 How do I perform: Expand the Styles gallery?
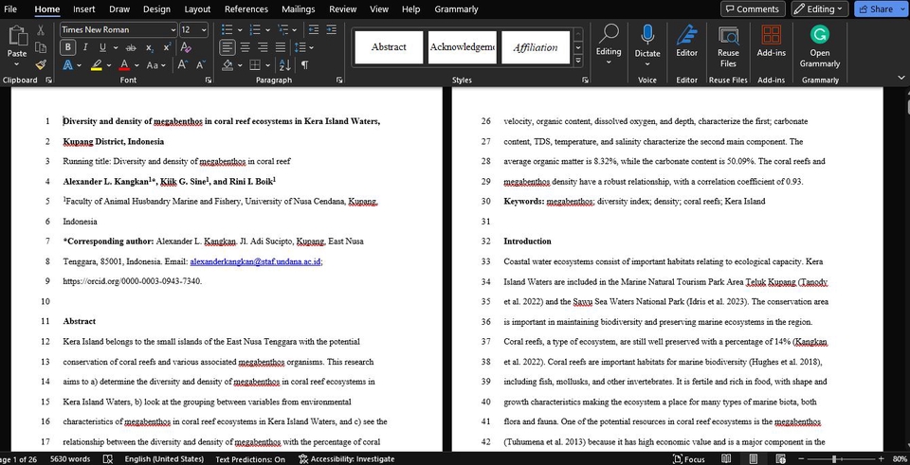tap(578, 61)
